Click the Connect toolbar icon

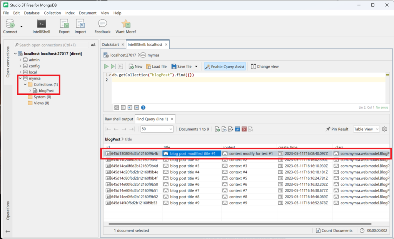(x=10, y=24)
